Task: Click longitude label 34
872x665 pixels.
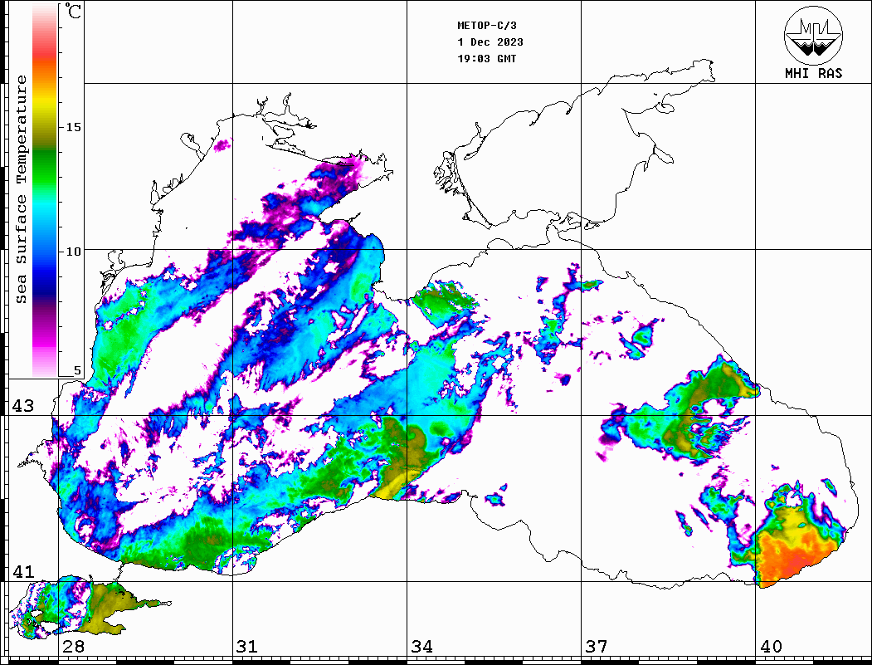Action: pyautogui.click(x=421, y=646)
